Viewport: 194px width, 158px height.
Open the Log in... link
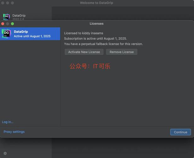click(8, 122)
